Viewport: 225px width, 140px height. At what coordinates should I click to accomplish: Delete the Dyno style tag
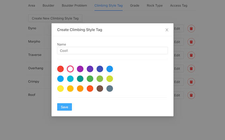[x=191, y=29]
